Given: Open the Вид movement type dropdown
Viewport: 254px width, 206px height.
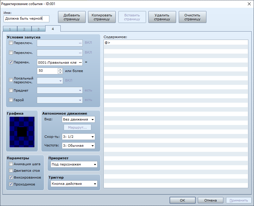Looking at the screenshot, I should click(79, 119).
